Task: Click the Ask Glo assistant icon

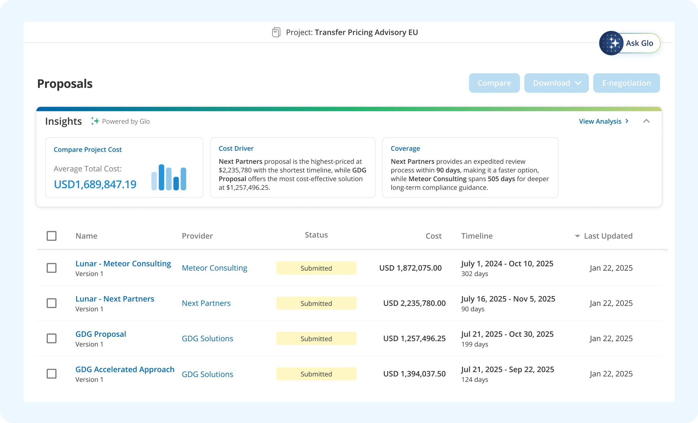Action: 611,43
